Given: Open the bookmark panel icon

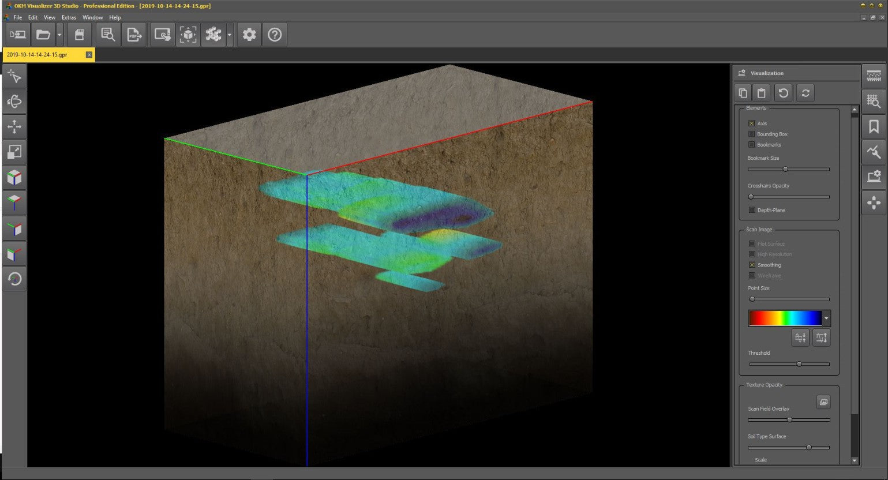Looking at the screenshot, I should (874, 127).
